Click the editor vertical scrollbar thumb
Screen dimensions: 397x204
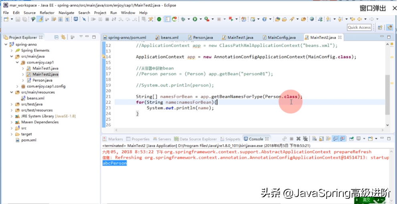(x=387, y=95)
